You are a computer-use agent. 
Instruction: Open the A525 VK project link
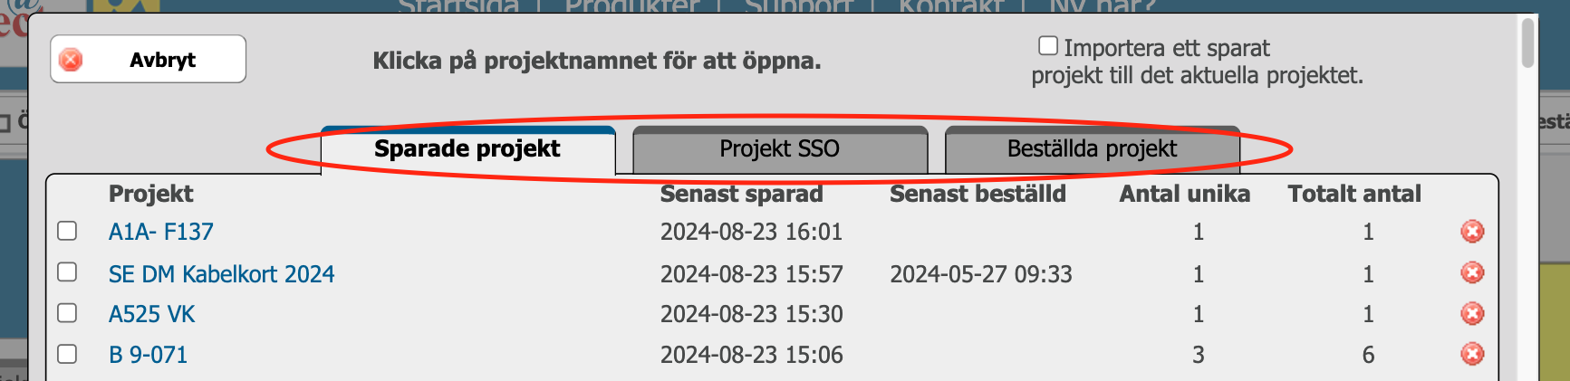[152, 314]
